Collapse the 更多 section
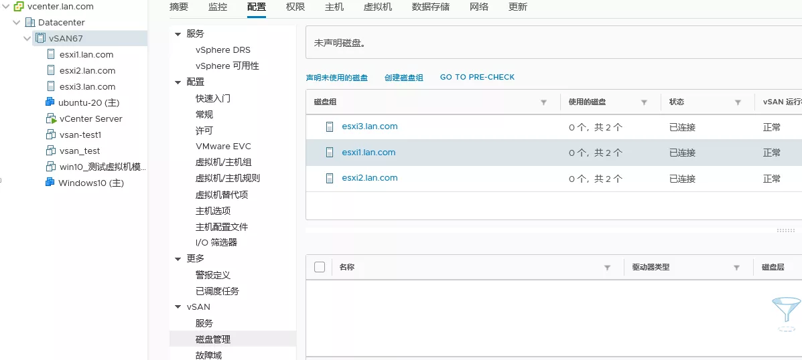 (x=178, y=259)
